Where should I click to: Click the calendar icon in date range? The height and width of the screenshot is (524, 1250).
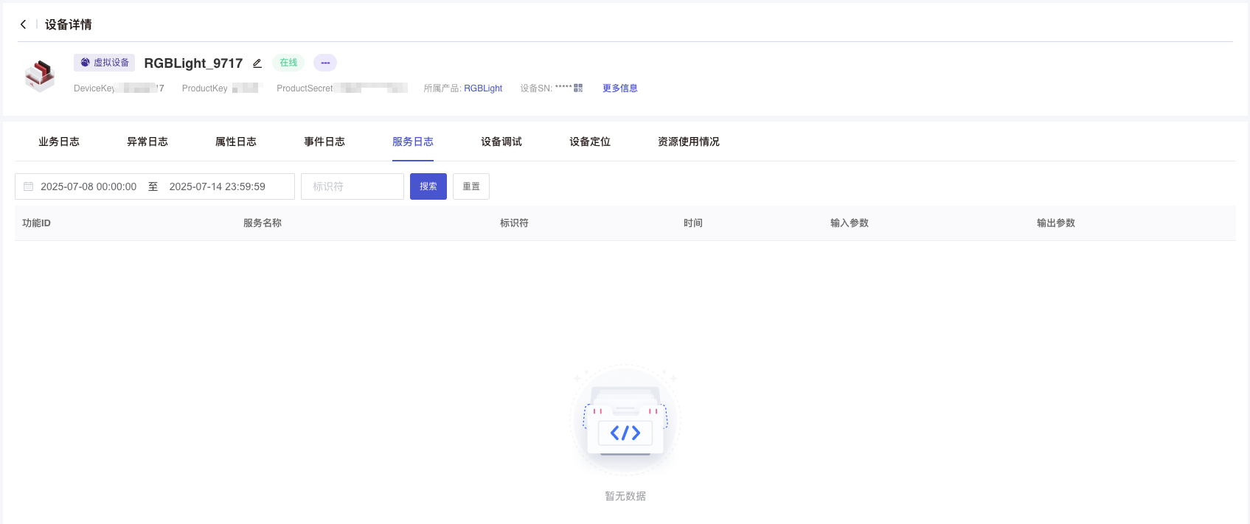[29, 186]
